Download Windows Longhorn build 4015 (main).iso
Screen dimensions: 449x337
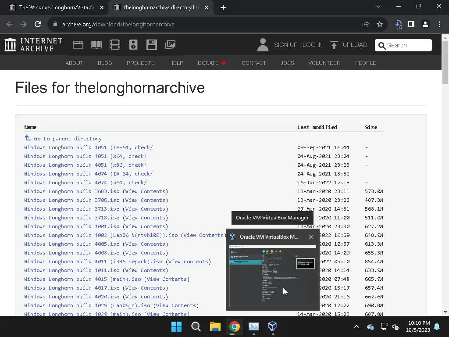coord(82,279)
